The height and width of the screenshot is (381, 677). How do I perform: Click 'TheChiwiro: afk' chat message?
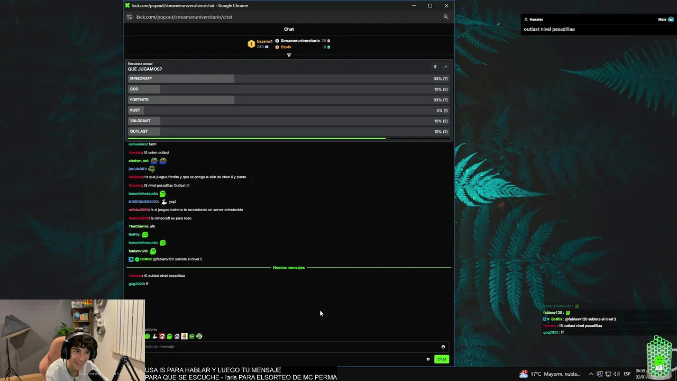142,226
